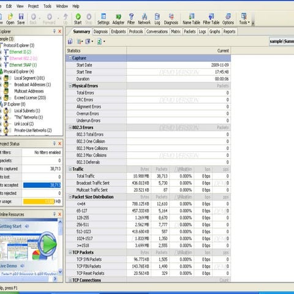Click the buffer usage yellow bar
The height and width of the screenshot is (294, 294).
tap(39, 202)
